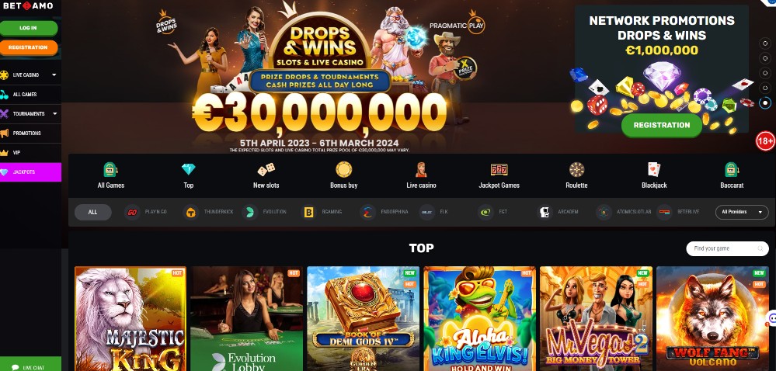The image size is (776, 371).
Task: Choose the Bonus buy coin icon
Action: tap(343, 169)
